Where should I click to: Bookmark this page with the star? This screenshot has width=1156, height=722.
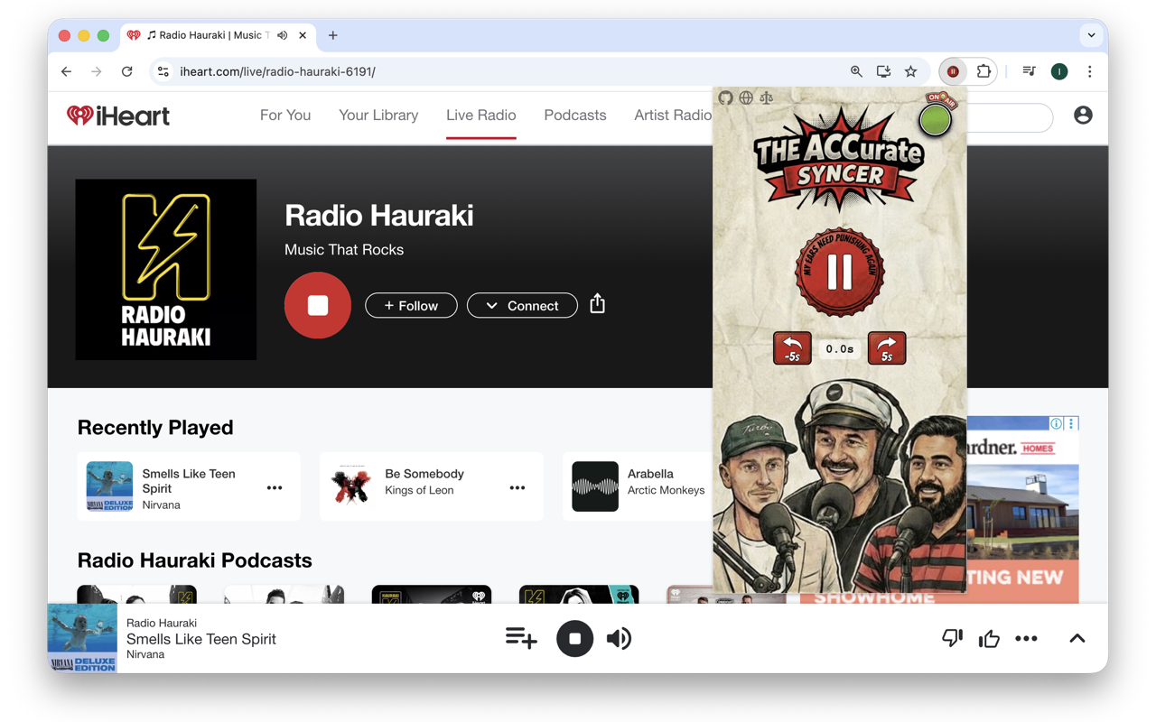click(910, 71)
